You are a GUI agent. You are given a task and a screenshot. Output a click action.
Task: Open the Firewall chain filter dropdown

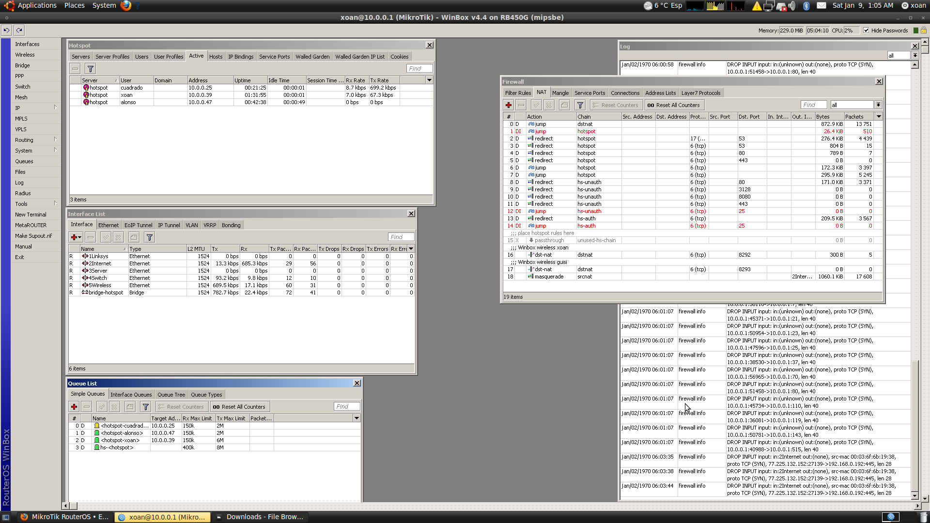(878, 105)
